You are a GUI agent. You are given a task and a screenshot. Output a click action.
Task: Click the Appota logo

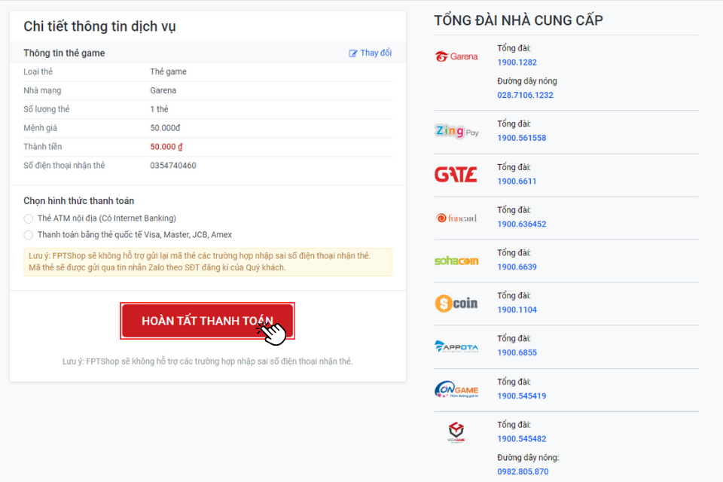point(456,346)
